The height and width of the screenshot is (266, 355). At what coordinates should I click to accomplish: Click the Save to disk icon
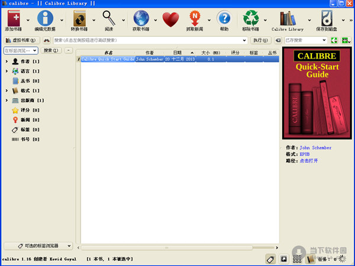pos(327,18)
